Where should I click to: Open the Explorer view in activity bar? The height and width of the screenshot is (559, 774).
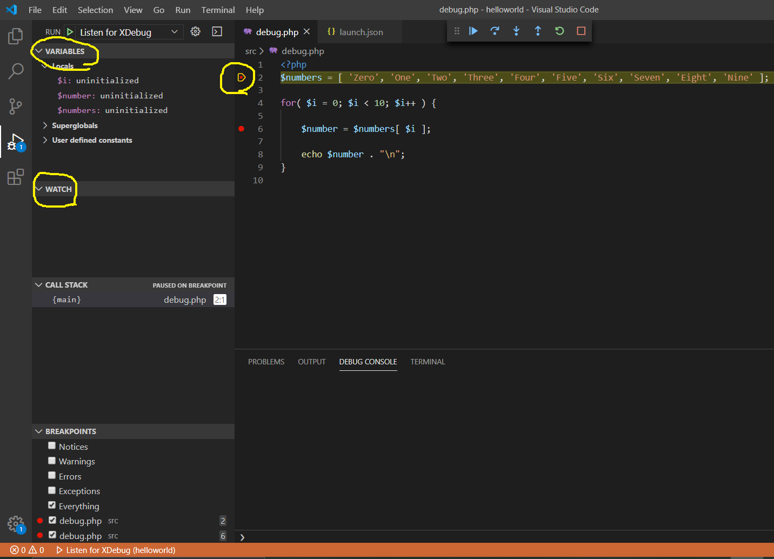(x=16, y=37)
